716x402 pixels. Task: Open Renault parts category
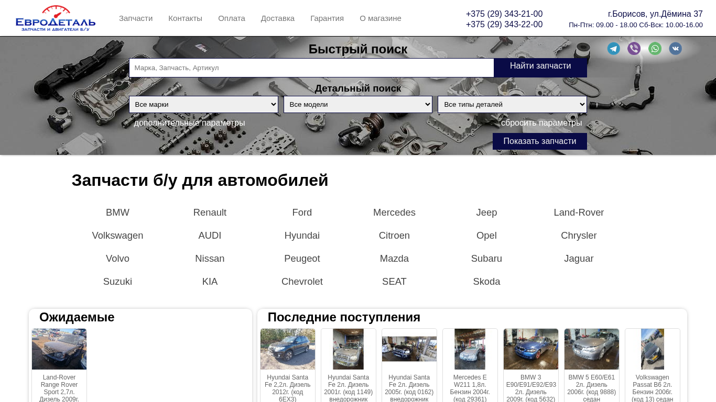pyautogui.click(x=210, y=213)
